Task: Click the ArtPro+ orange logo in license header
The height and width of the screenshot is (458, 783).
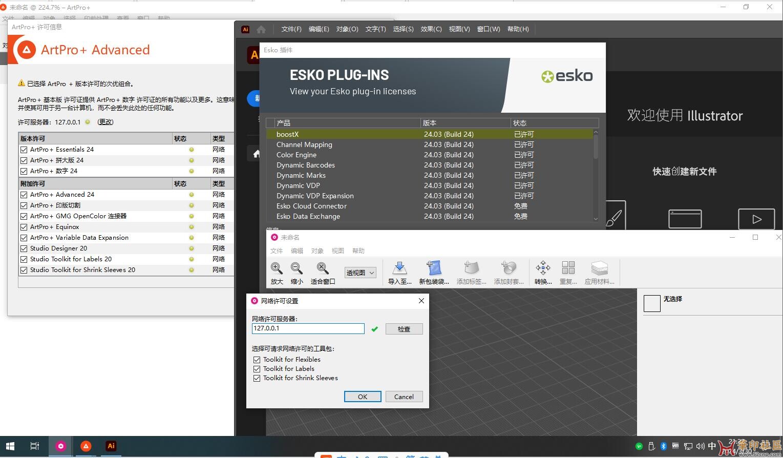Action: pos(27,50)
